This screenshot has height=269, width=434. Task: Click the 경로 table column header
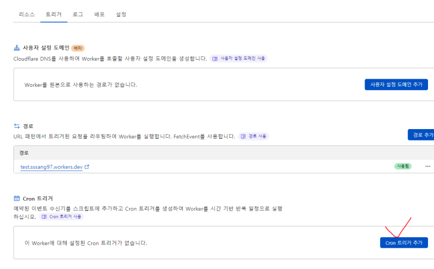(24, 153)
